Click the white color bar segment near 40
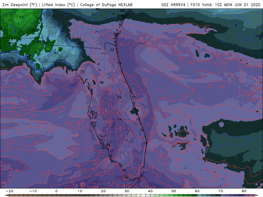 coord(143,195)
